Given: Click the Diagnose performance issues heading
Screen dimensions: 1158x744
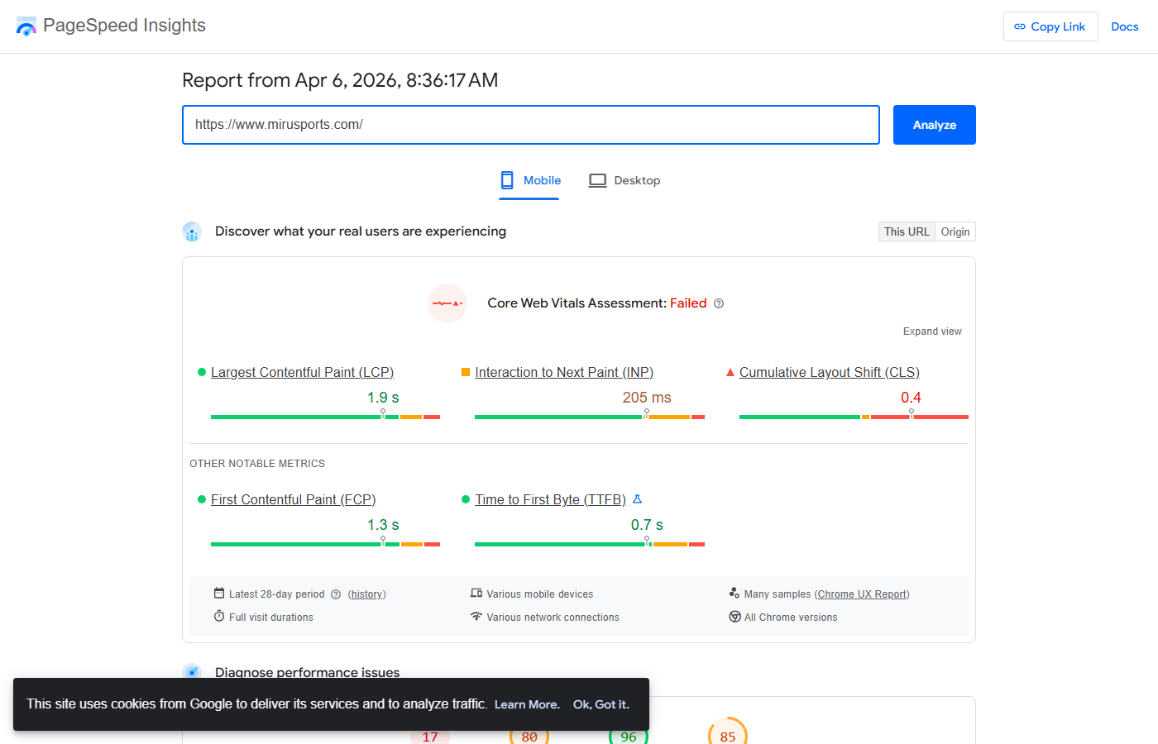Looking at the screenshot, I should pyautogui.click(x=307, y=672).
